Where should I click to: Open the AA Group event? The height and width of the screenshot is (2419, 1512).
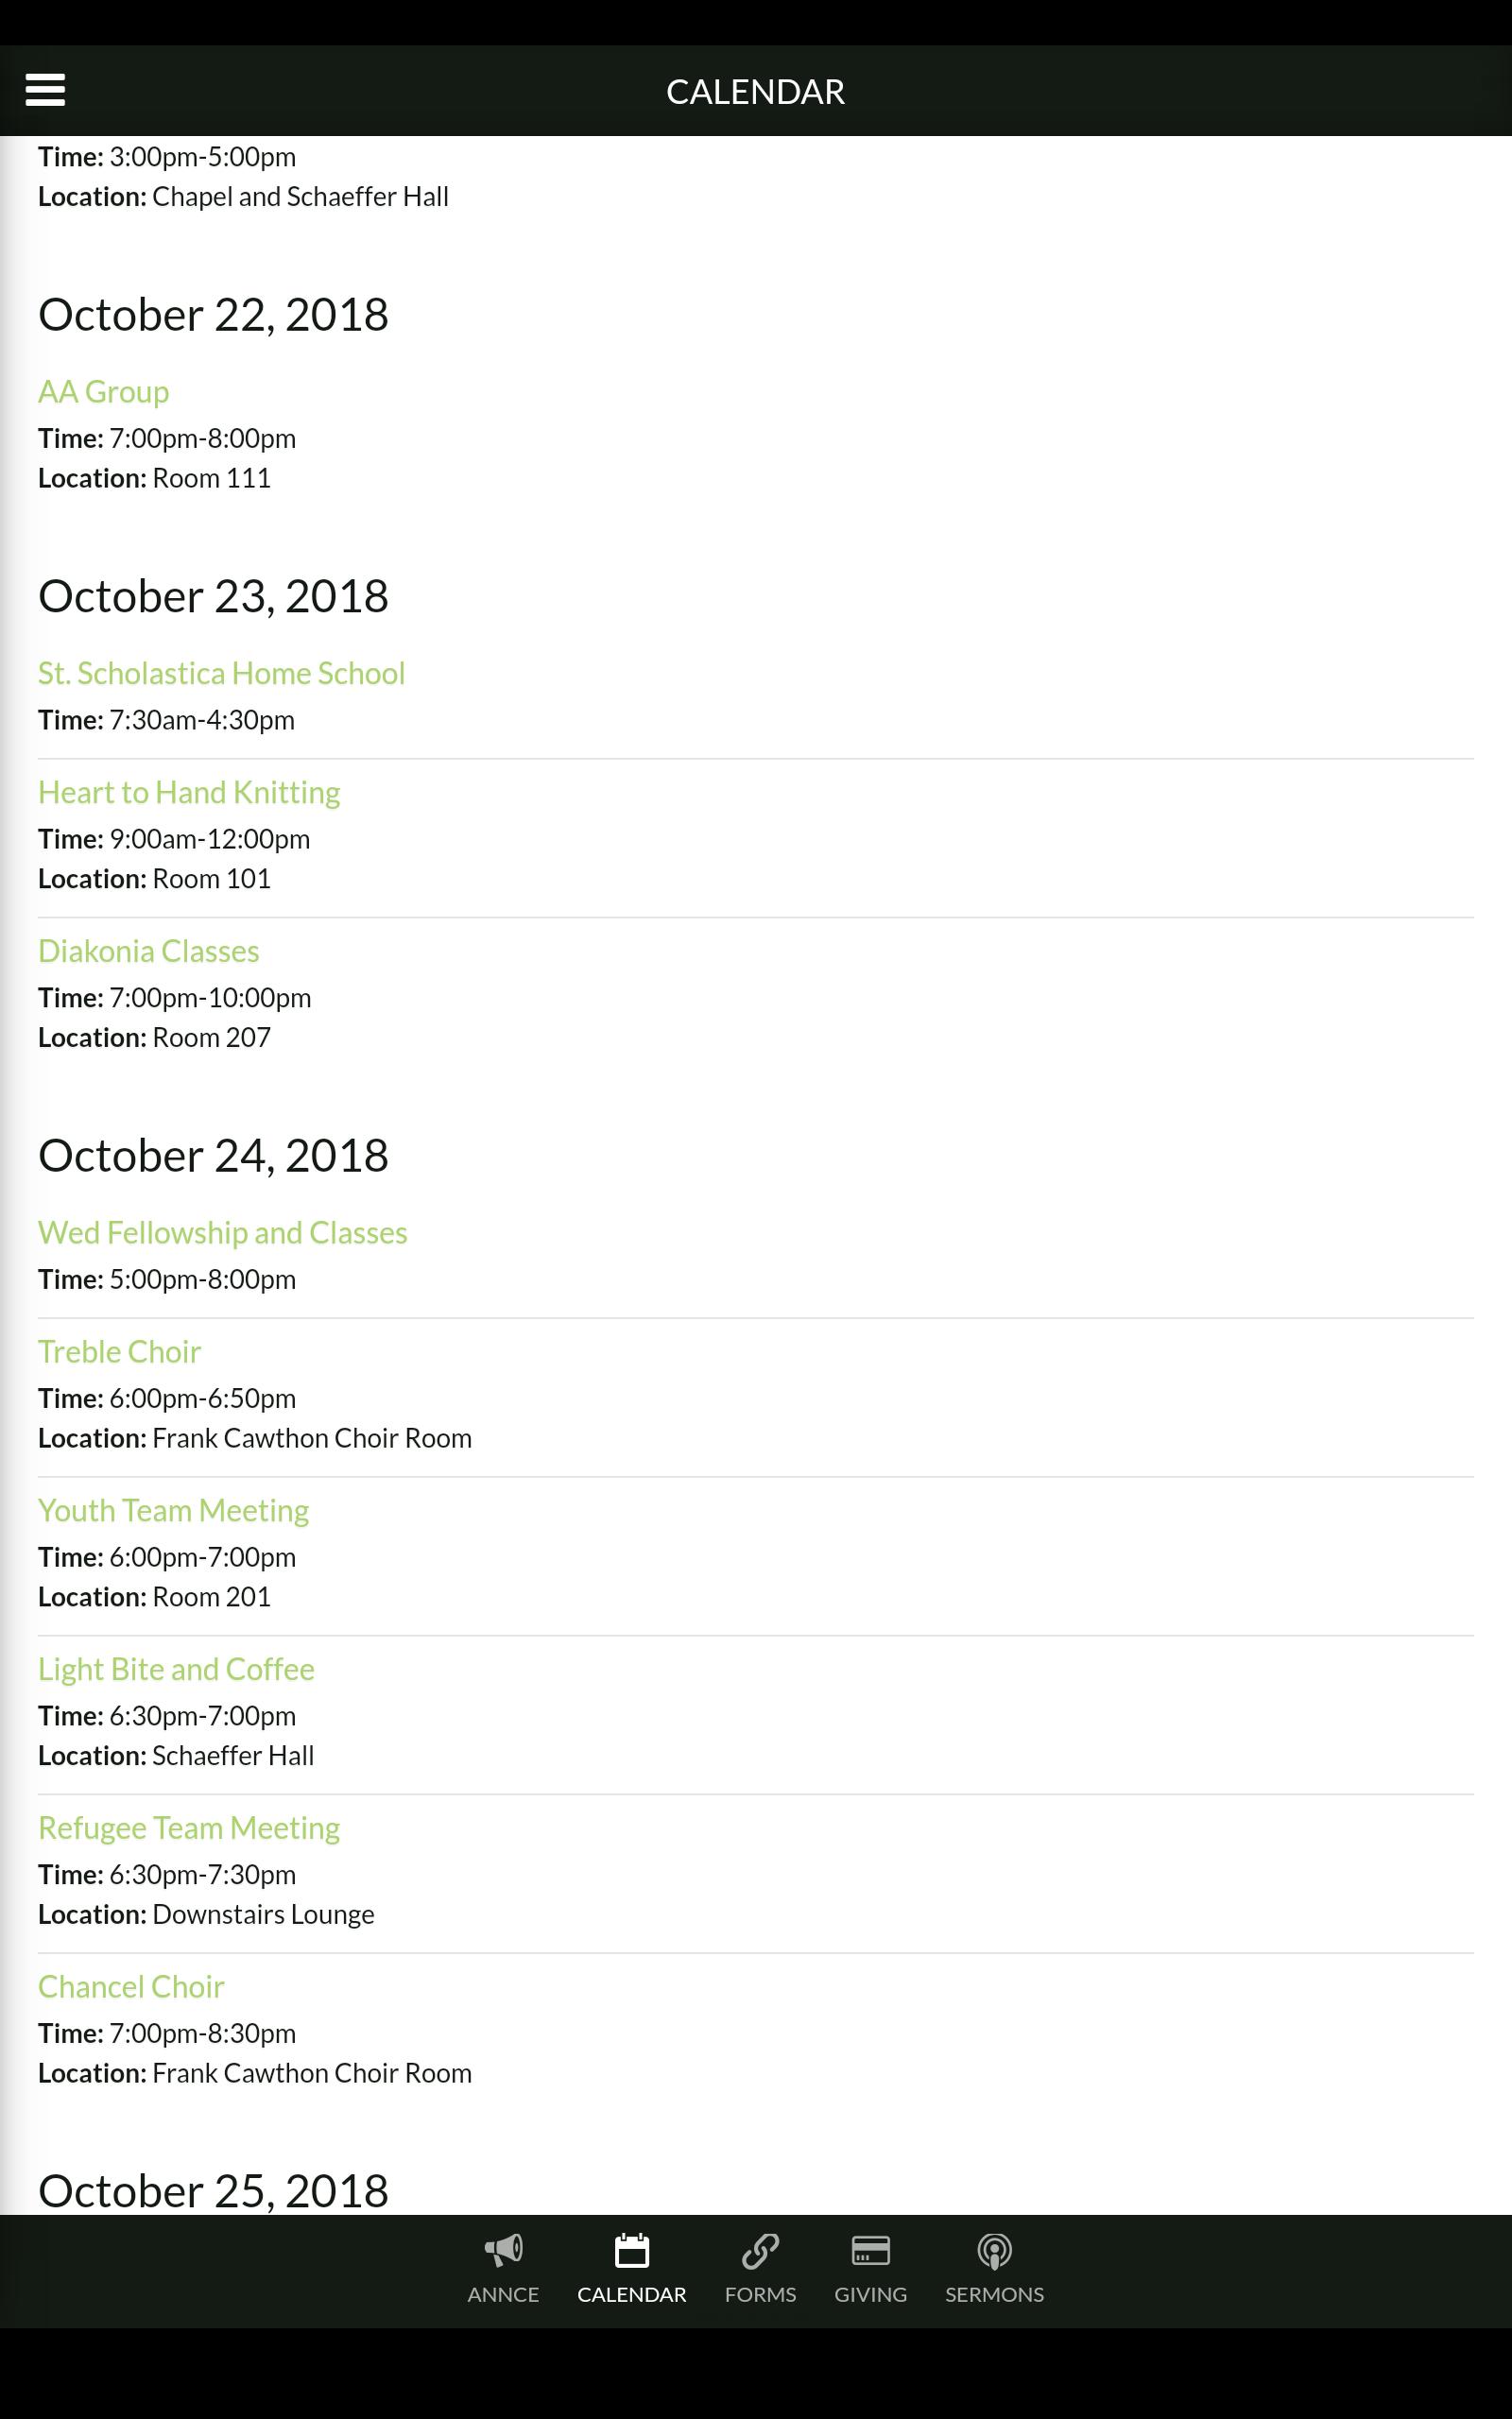tap(103, 392)
